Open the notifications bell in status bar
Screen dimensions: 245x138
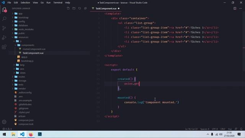(241, 129)
